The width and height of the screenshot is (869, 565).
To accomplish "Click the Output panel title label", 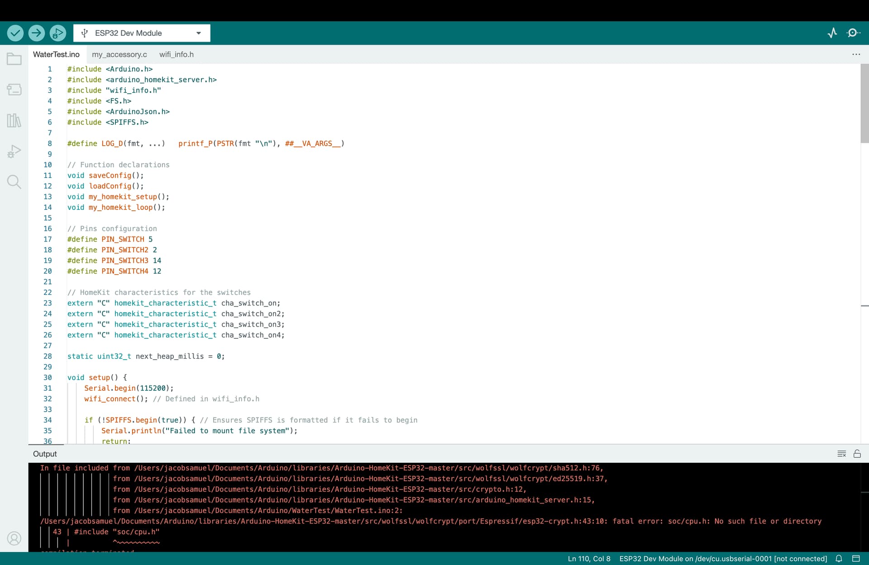I will (45, 454).
